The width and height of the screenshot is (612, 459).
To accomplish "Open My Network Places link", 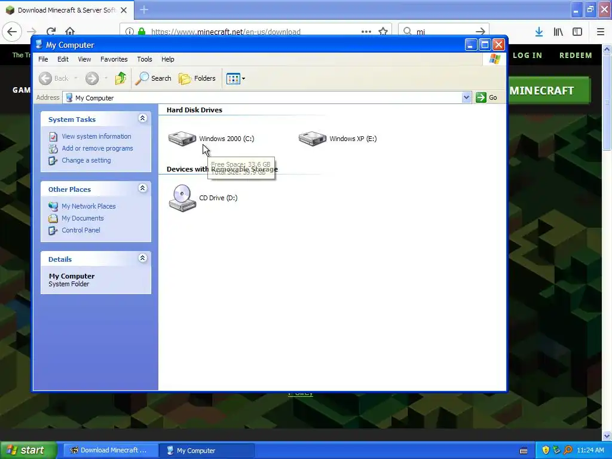I will coord(88,206).
